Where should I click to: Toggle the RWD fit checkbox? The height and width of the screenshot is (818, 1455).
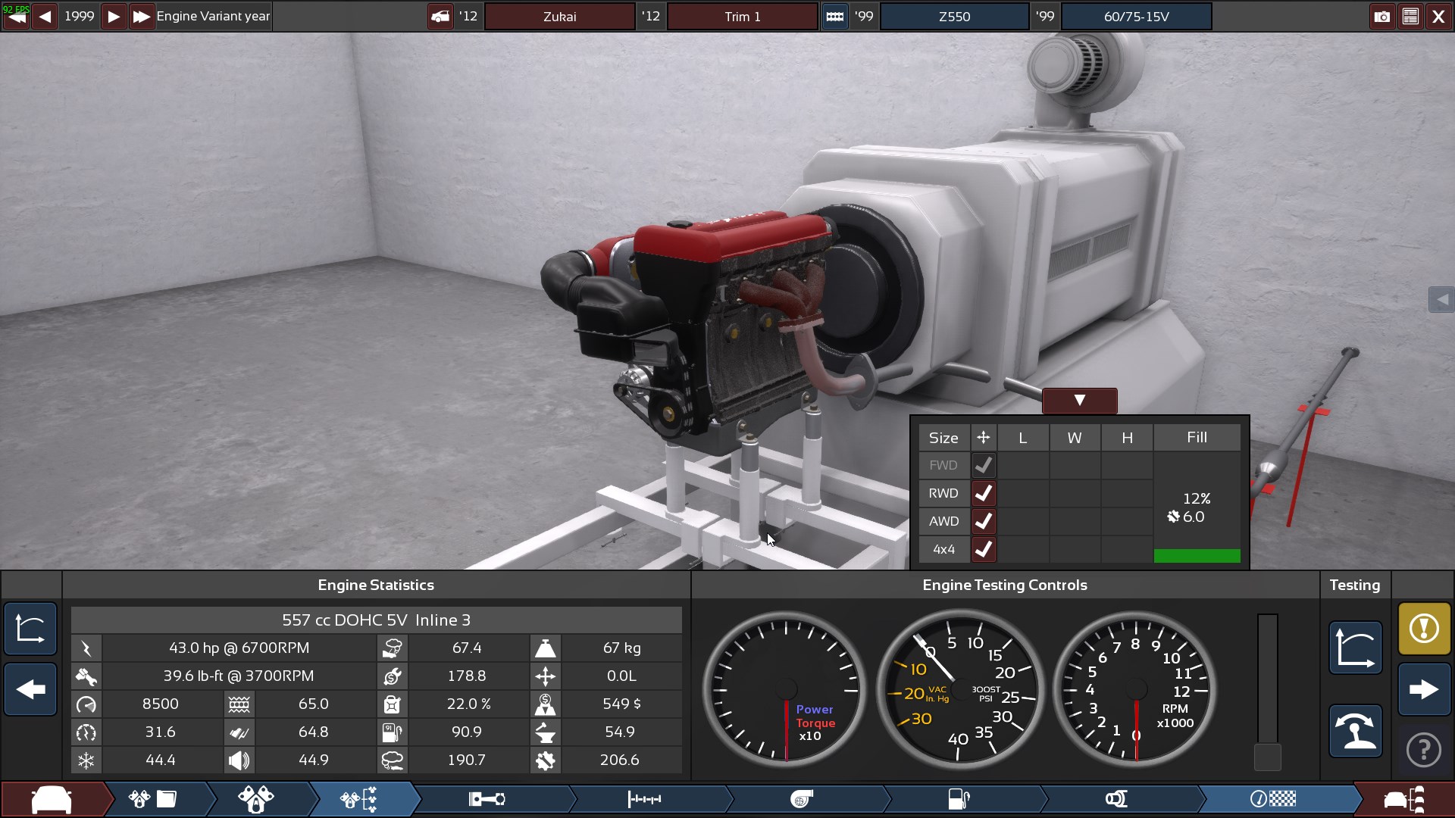coord(984,493)
